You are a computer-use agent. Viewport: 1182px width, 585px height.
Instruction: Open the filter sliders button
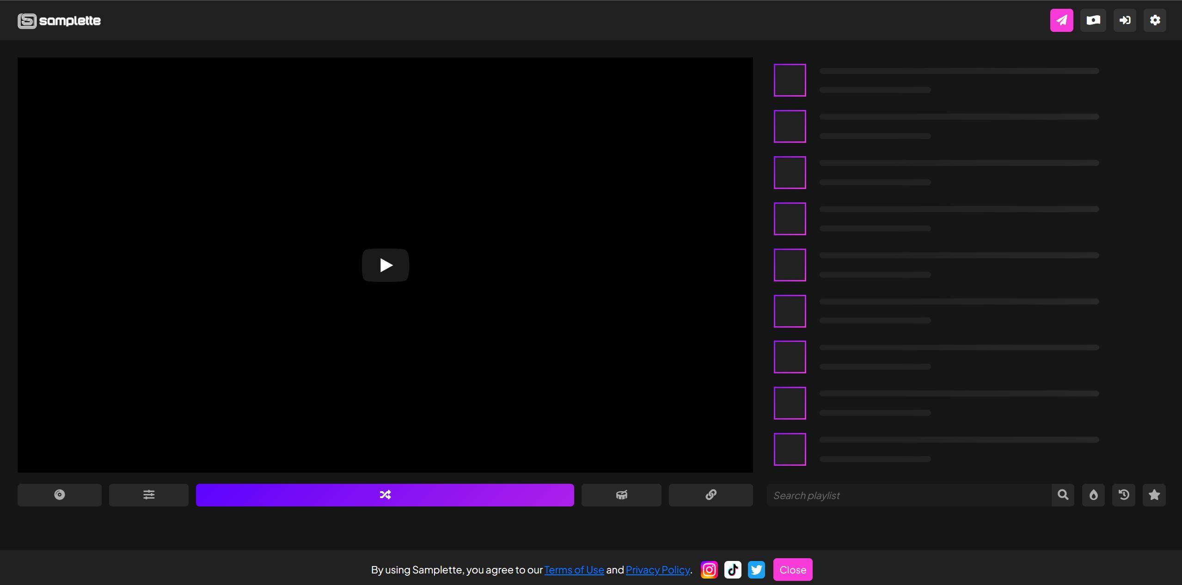(148, 495)
